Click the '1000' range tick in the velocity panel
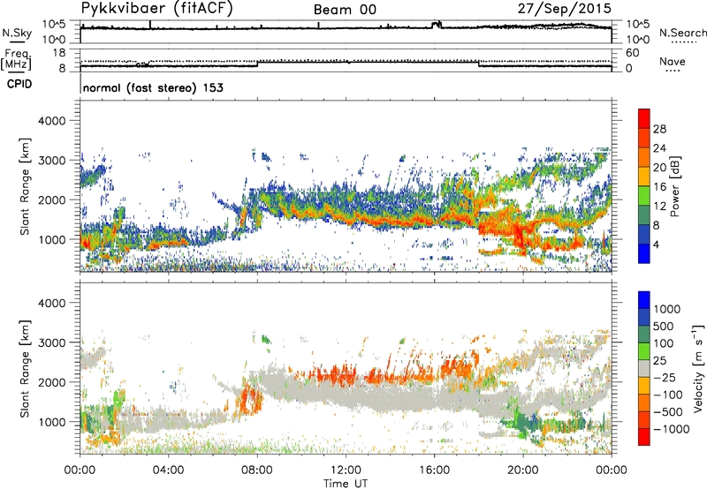This screenshot has width=707, height=489. tap(51, 422)
